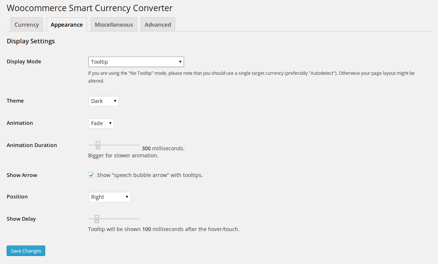The width and height of the screenshot is (438, 264).
Task: Uncheck the speech bubble arrow checkbox
Action: [x=91, y=175]
